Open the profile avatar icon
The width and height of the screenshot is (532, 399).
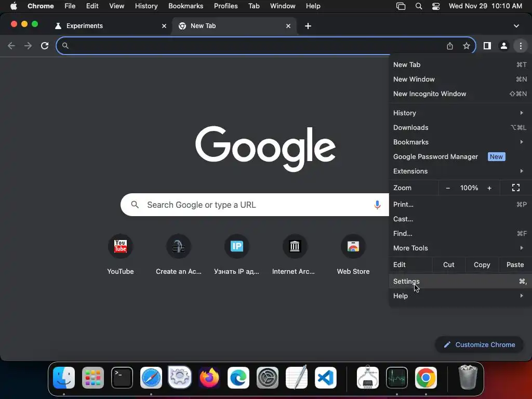pyautogui.click(x=504, y=46)
